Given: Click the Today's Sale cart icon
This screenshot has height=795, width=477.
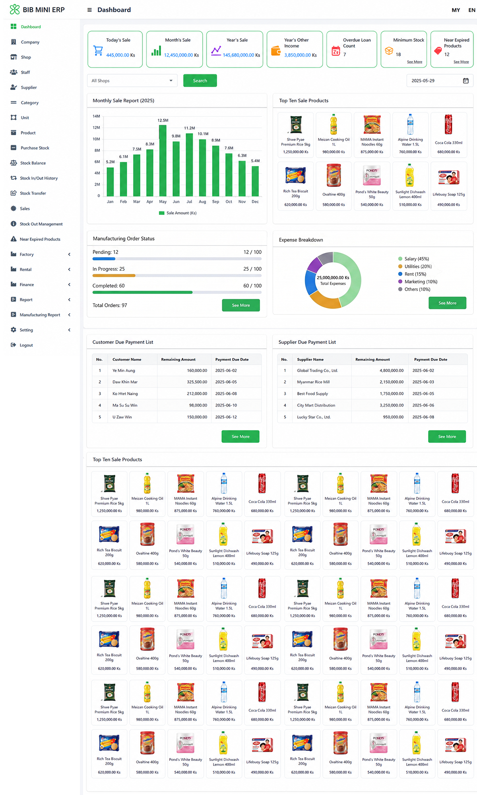Looking at the screenshot, I should point(98,50).
